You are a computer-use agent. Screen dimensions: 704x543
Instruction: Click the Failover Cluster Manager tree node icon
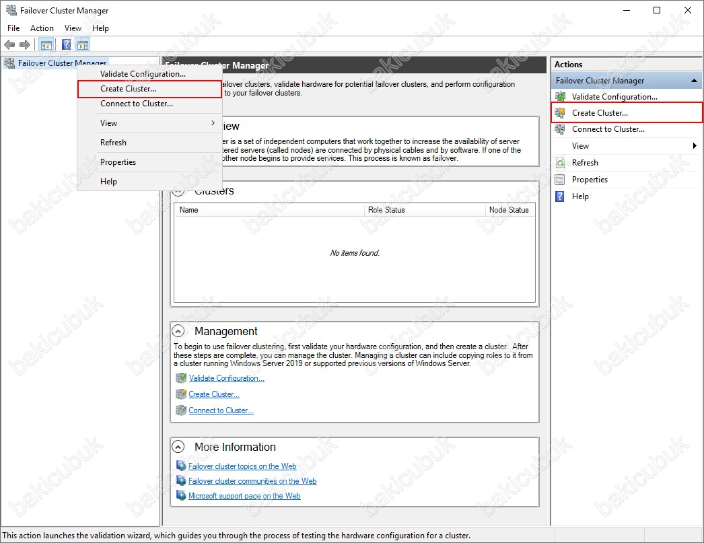[x=9, y=63]
